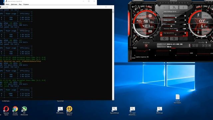Open Opera browser desktop shortcut

tap(6, 111)
